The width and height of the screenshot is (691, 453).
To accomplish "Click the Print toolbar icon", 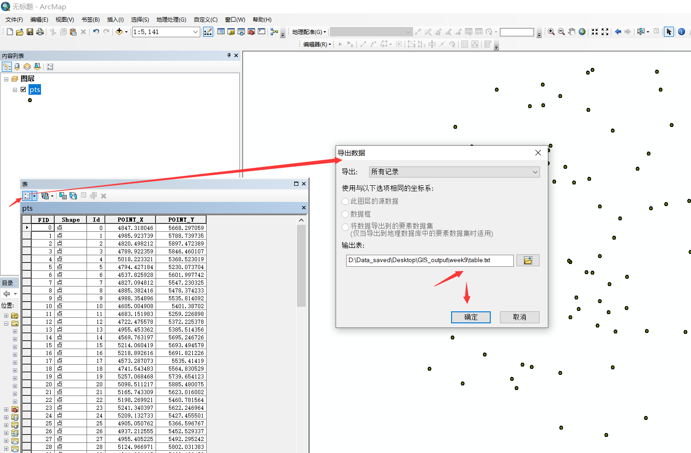I will [40, 32].
